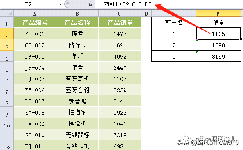Select sales cell 5318
The width and height of the screenshot is (243, 150).
(120, 135)
